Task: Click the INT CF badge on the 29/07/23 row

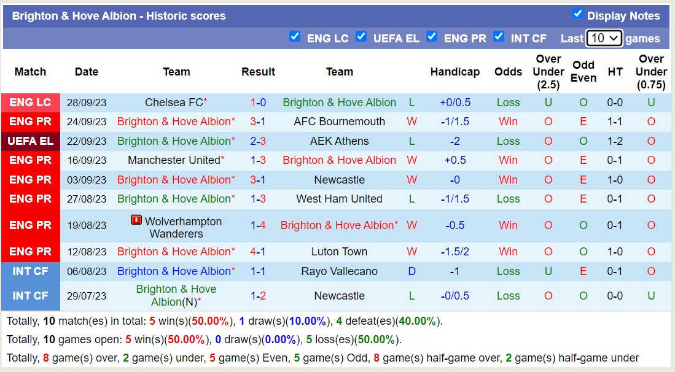Action: [x=30, y=295]
